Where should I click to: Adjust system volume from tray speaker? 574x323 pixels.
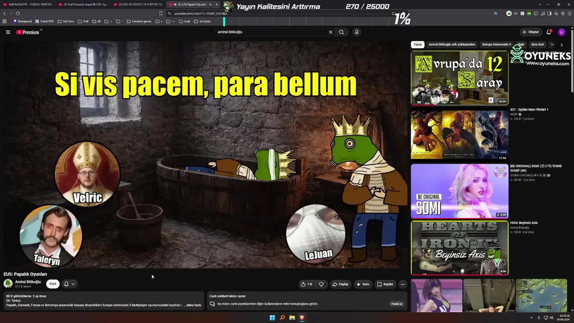point(552,318)
